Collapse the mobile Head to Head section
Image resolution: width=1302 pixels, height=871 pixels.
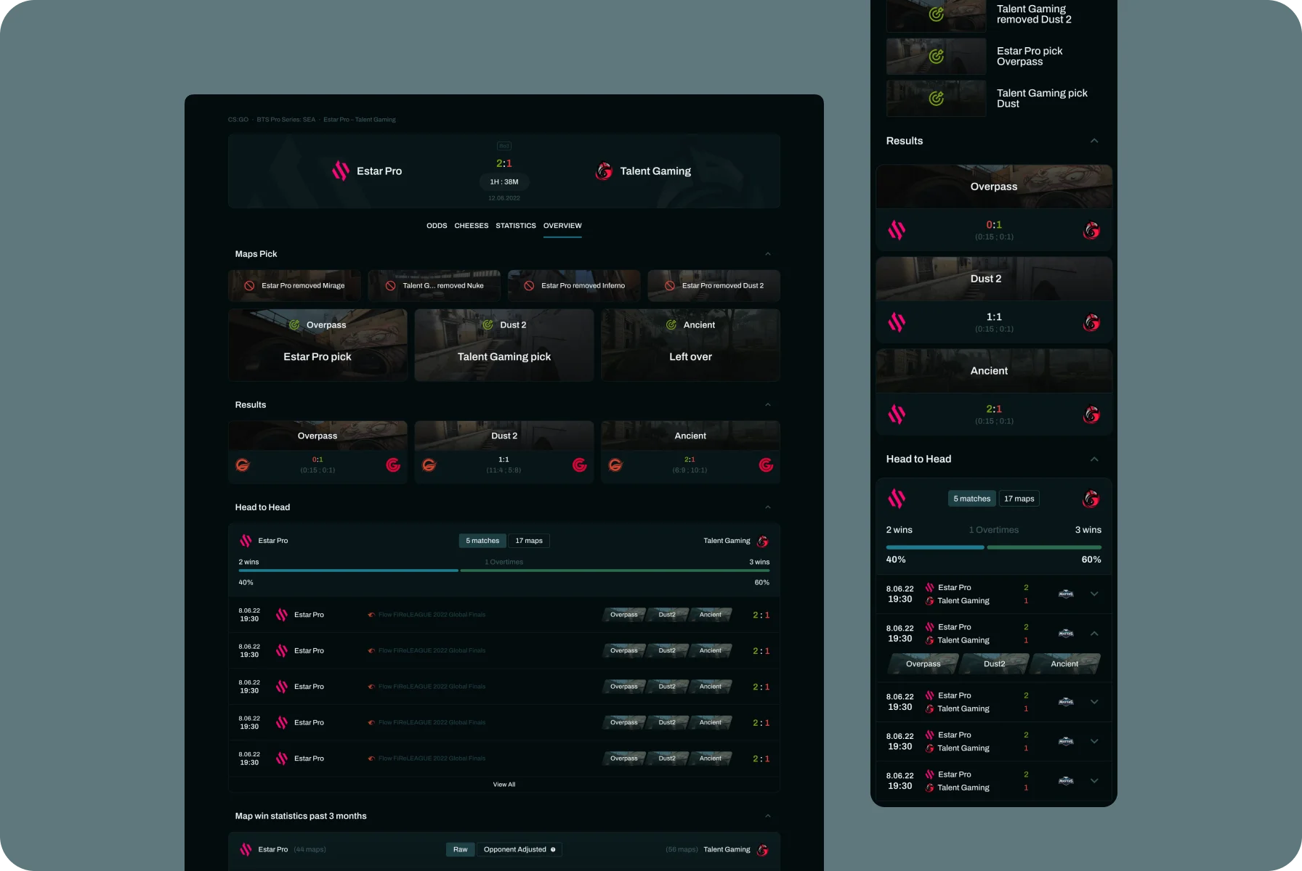1094,459
